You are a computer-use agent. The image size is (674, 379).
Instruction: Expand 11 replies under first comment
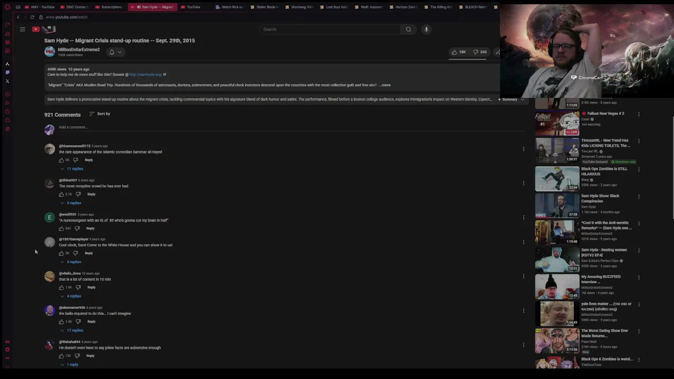[x=72, y=169]
